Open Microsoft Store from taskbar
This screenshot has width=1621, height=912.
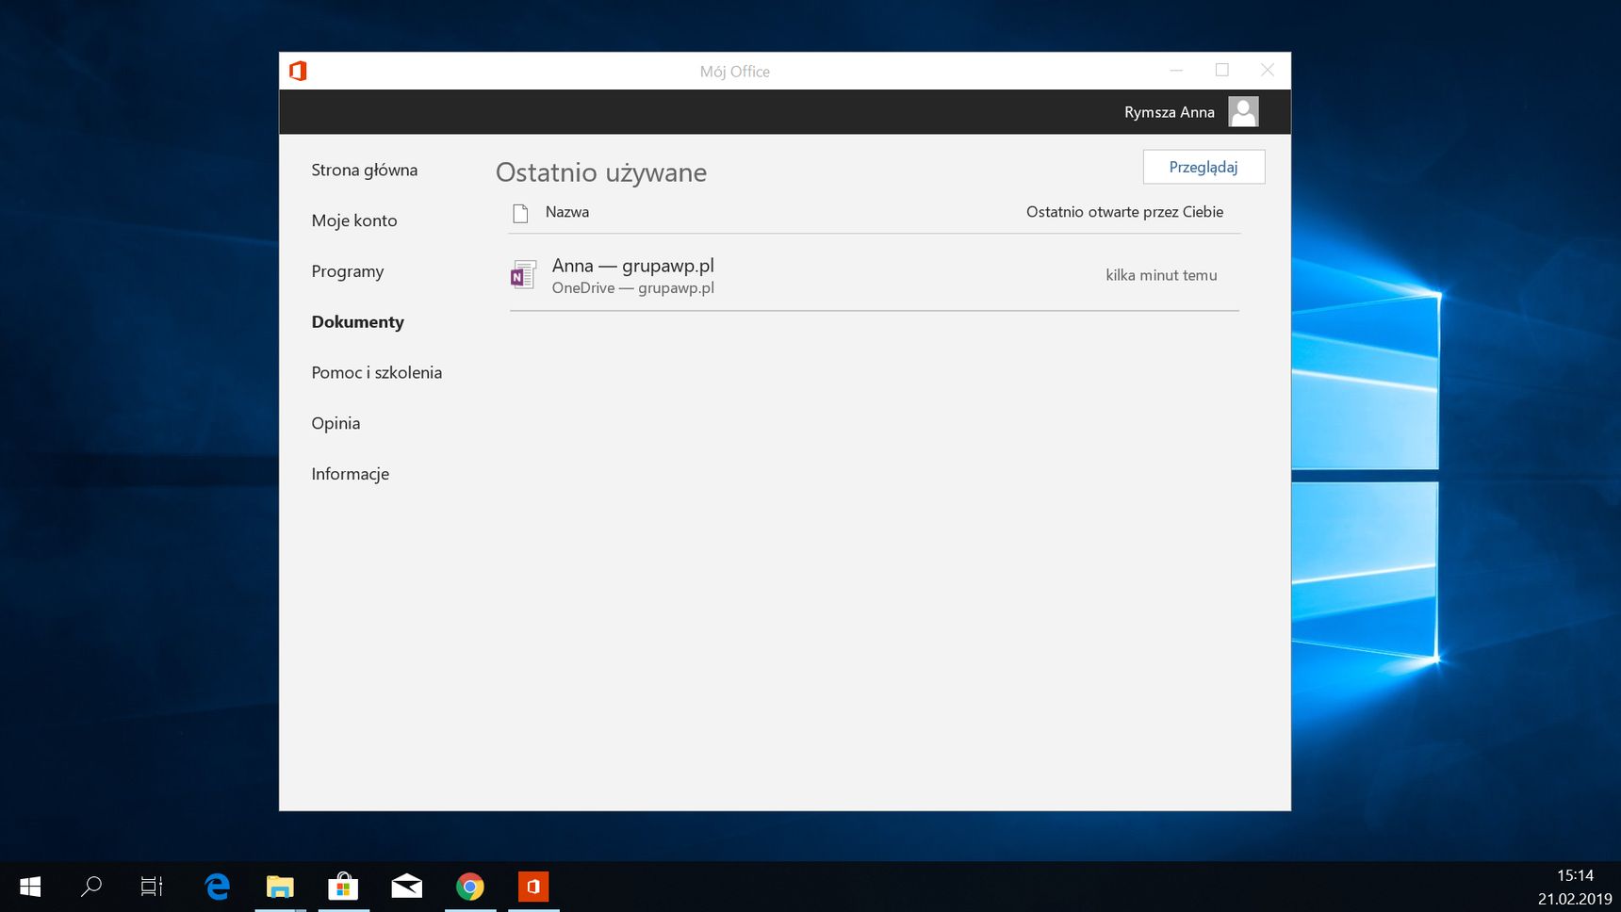(343, 887)
